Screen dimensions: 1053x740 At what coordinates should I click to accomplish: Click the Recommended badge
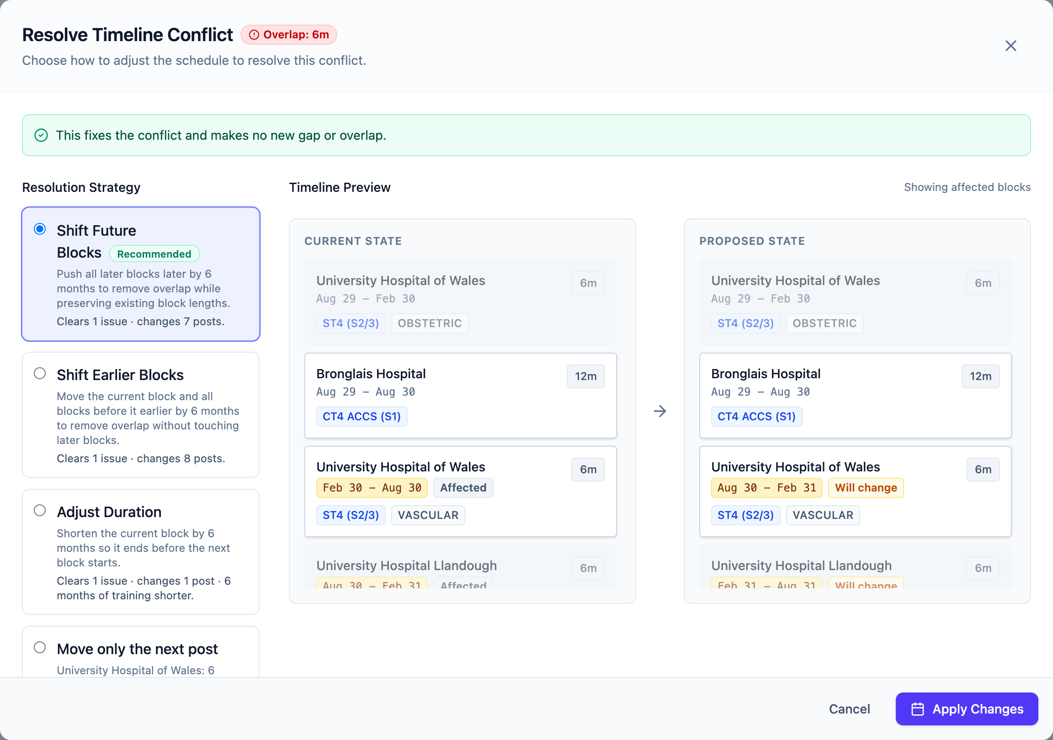154,254
